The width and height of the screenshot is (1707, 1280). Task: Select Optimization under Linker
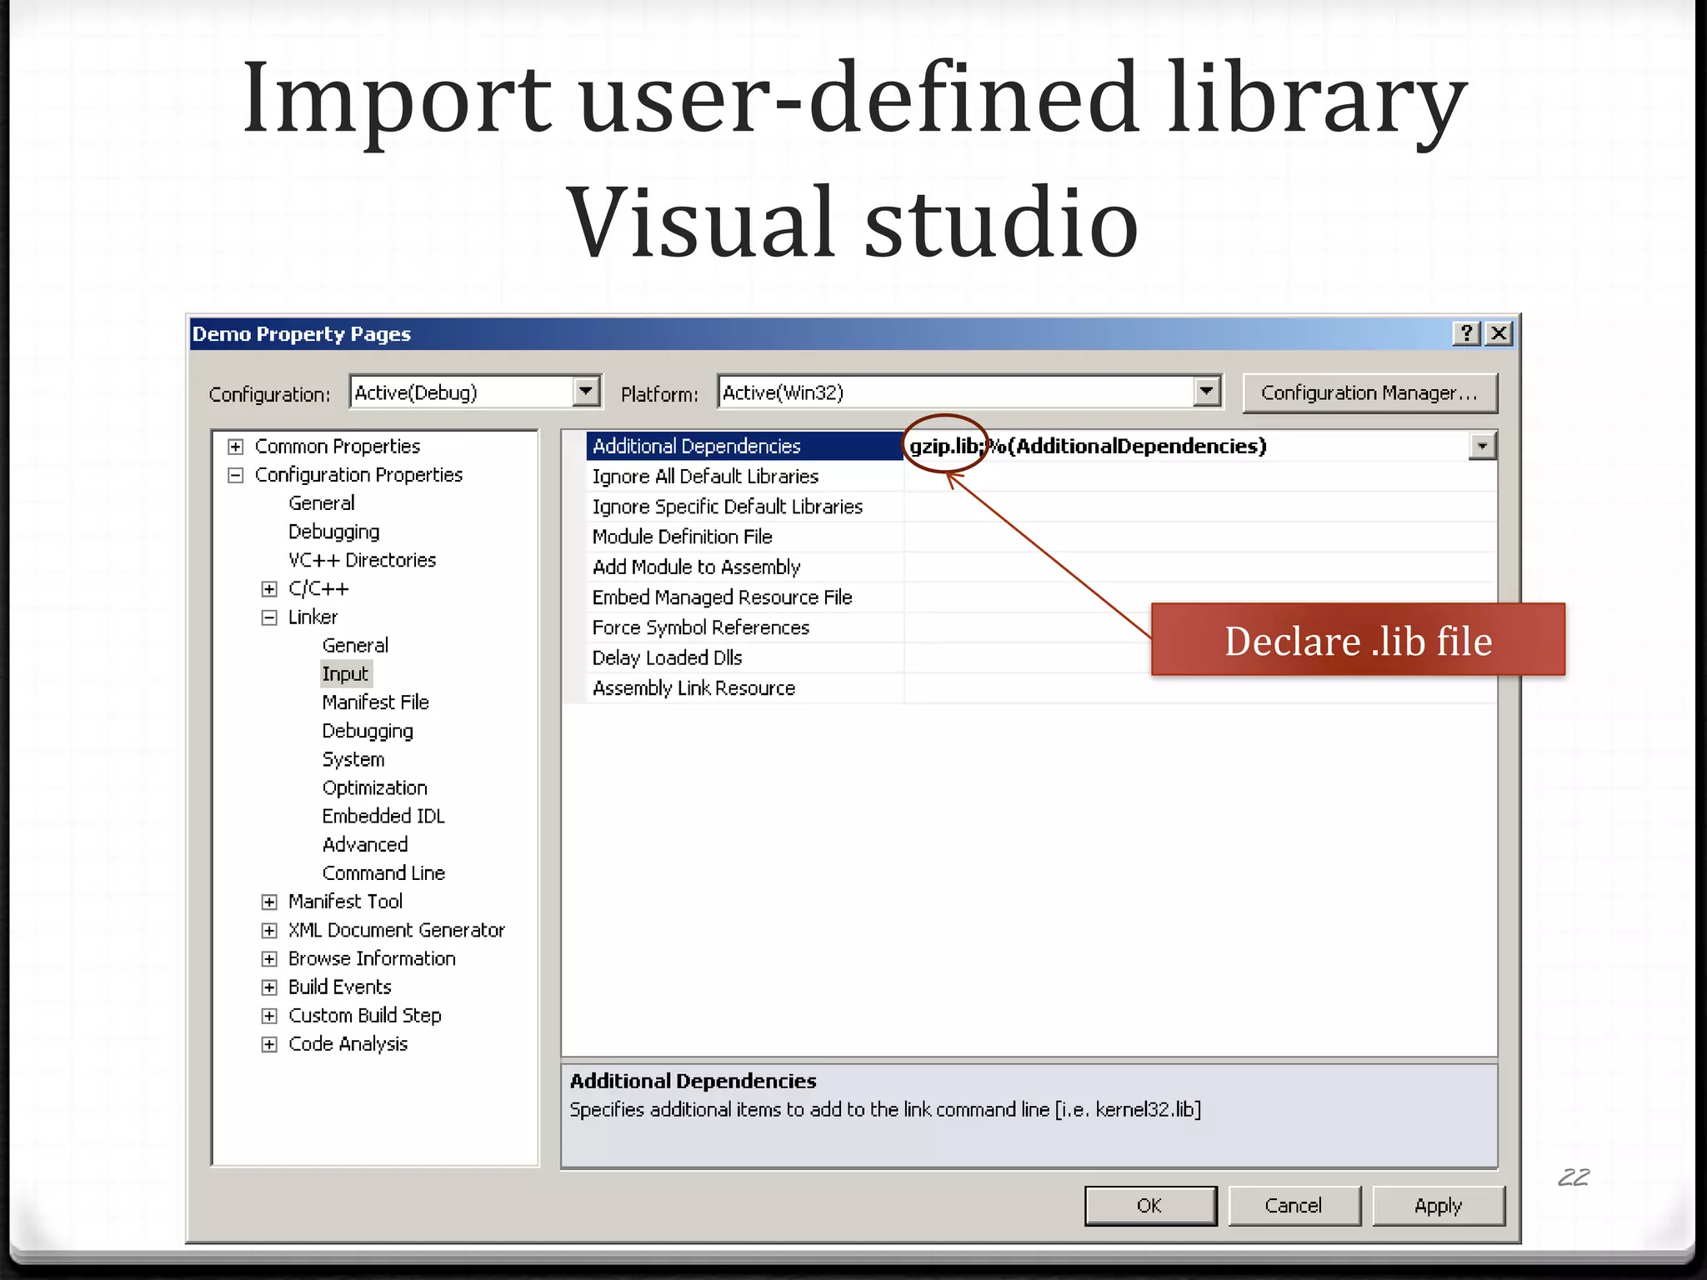[374, 787]
